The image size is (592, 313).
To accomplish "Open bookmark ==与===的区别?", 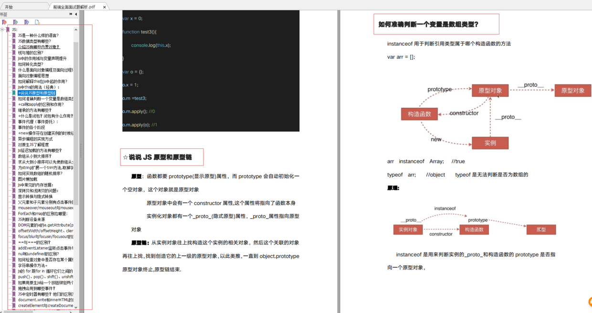I will tap(34, 242).
